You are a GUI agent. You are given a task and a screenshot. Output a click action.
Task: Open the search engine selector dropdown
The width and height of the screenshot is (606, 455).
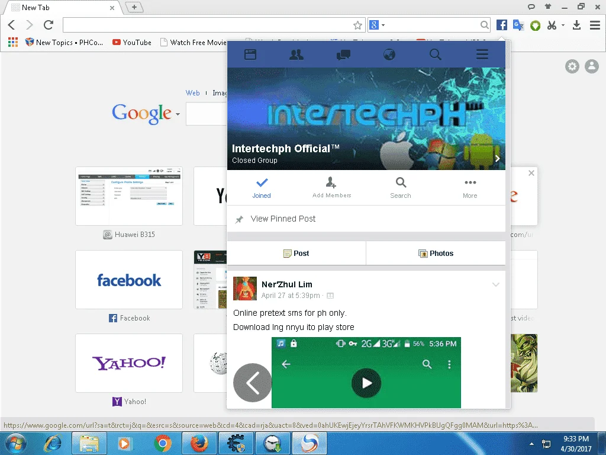pos(377,25)
